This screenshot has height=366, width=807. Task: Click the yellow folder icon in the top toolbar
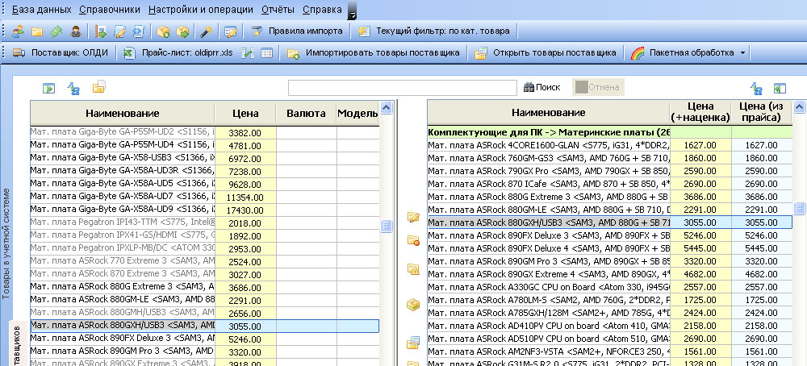(36, 31)
